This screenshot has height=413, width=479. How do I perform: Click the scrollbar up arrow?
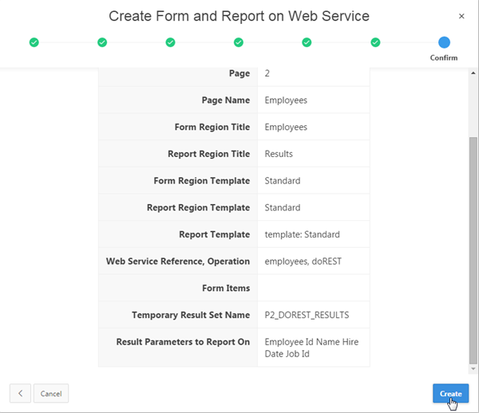point(473,73)
